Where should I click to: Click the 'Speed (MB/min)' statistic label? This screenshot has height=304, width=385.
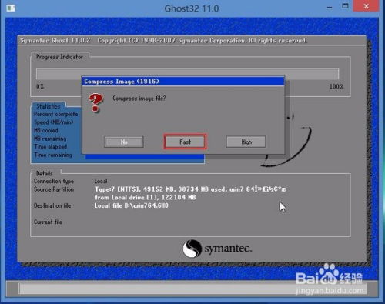point(54,122)
